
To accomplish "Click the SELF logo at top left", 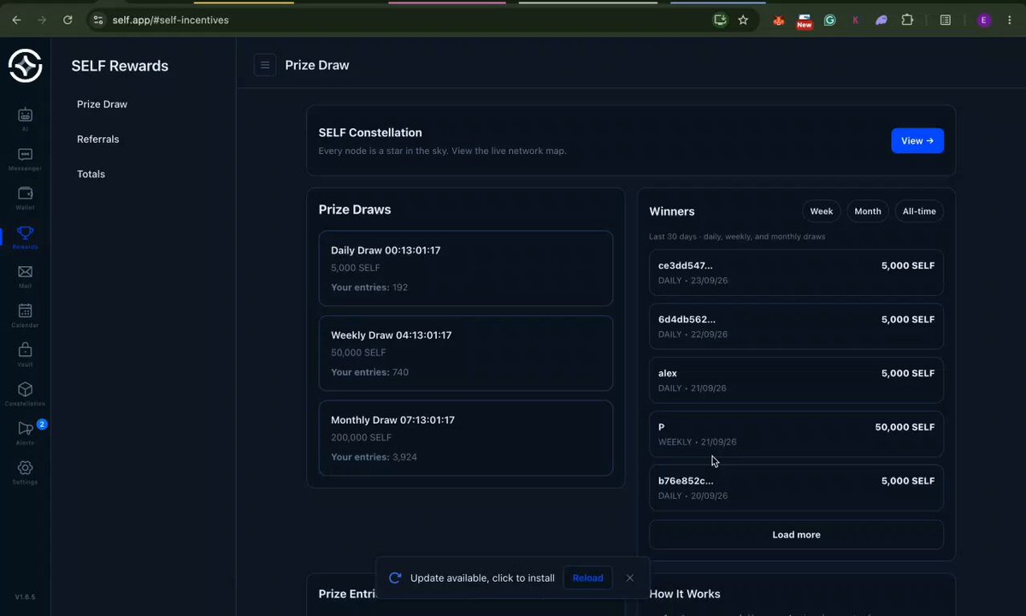I will pyautogui.click(x=25, y=66).
